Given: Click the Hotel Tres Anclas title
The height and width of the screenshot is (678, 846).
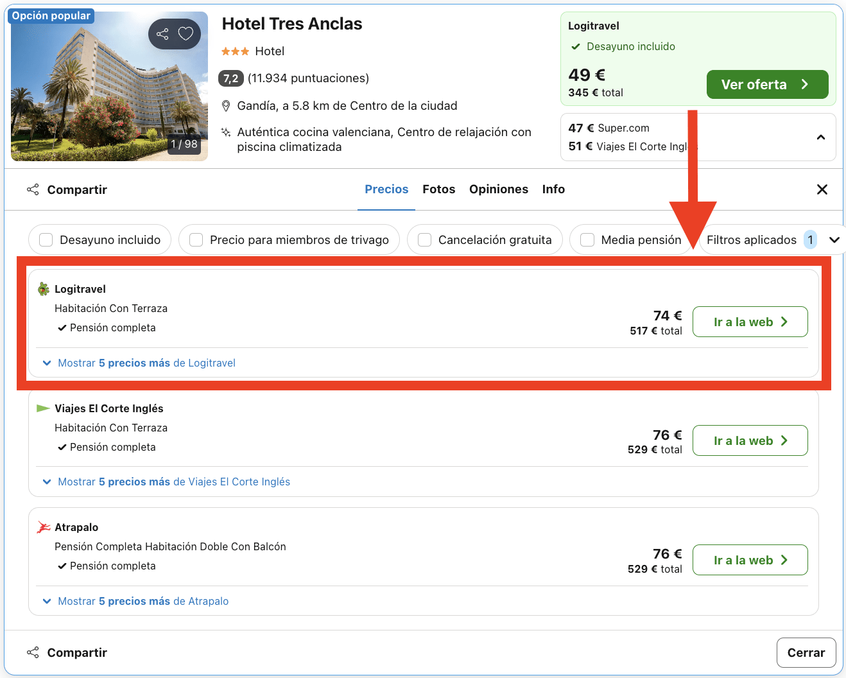Looking at the screenshot, I should tap(292, 24).
